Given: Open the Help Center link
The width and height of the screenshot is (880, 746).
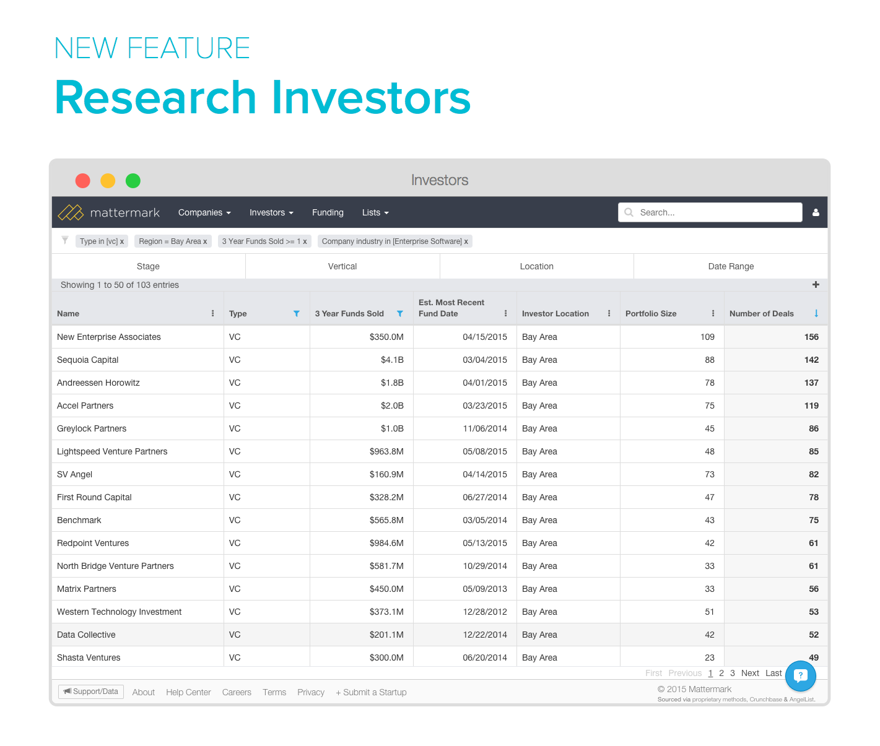Looking at the screenshot, I should pos(188,692).
